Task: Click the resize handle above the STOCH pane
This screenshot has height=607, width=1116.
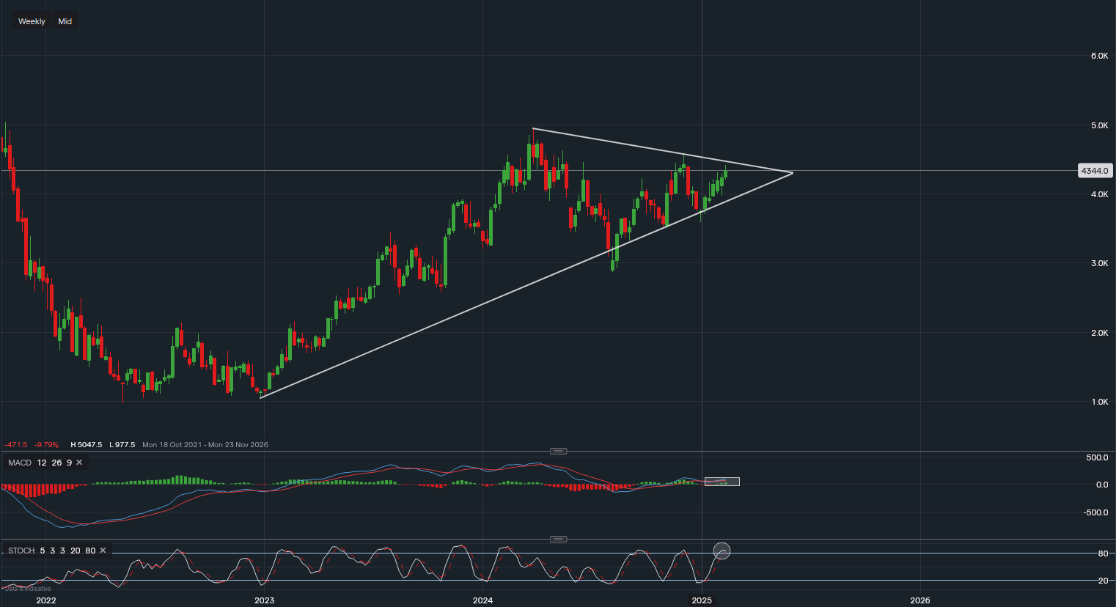Action: click(558, 539)
